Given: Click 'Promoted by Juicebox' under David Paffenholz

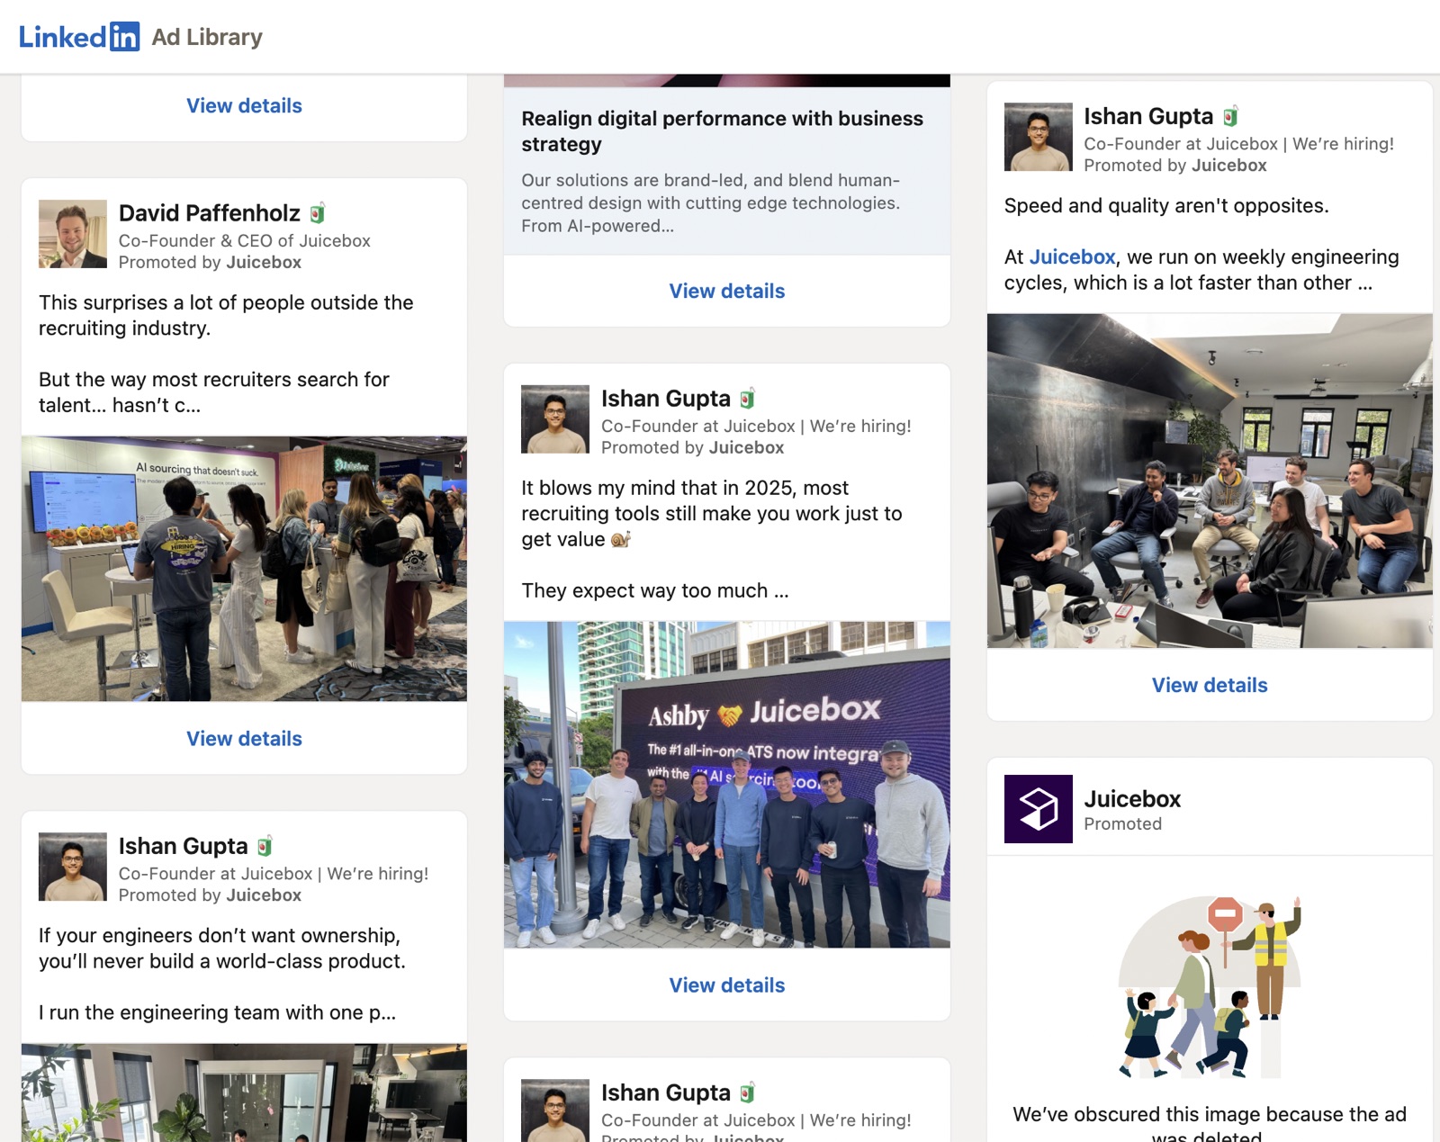Looking at the screenshot, I should click(x=210, y=263).
